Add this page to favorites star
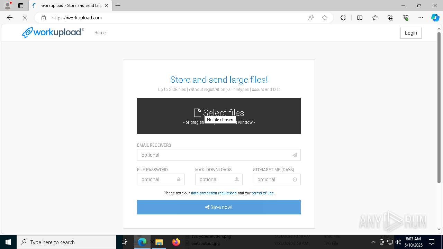This screenshot has height=249, width=443. [x=325, y=18]
